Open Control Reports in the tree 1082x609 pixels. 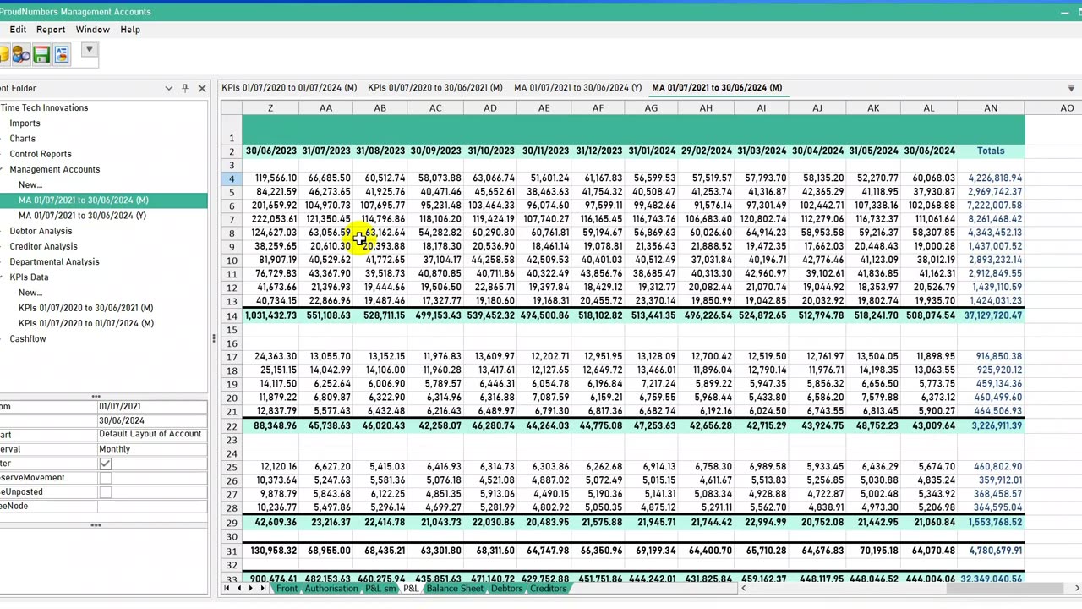pos(41,154)
